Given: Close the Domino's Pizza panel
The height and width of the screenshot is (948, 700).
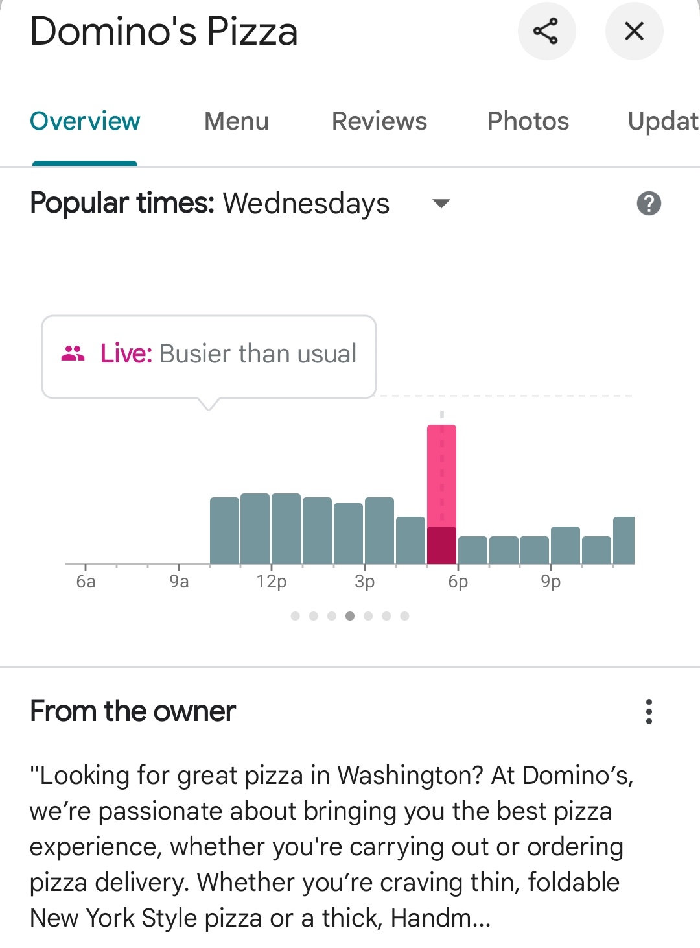Looking at the screenshot, I should point(633,31).
